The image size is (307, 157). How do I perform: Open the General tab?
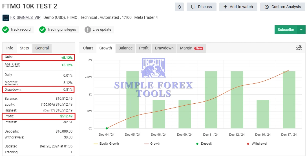pos(42,48)
